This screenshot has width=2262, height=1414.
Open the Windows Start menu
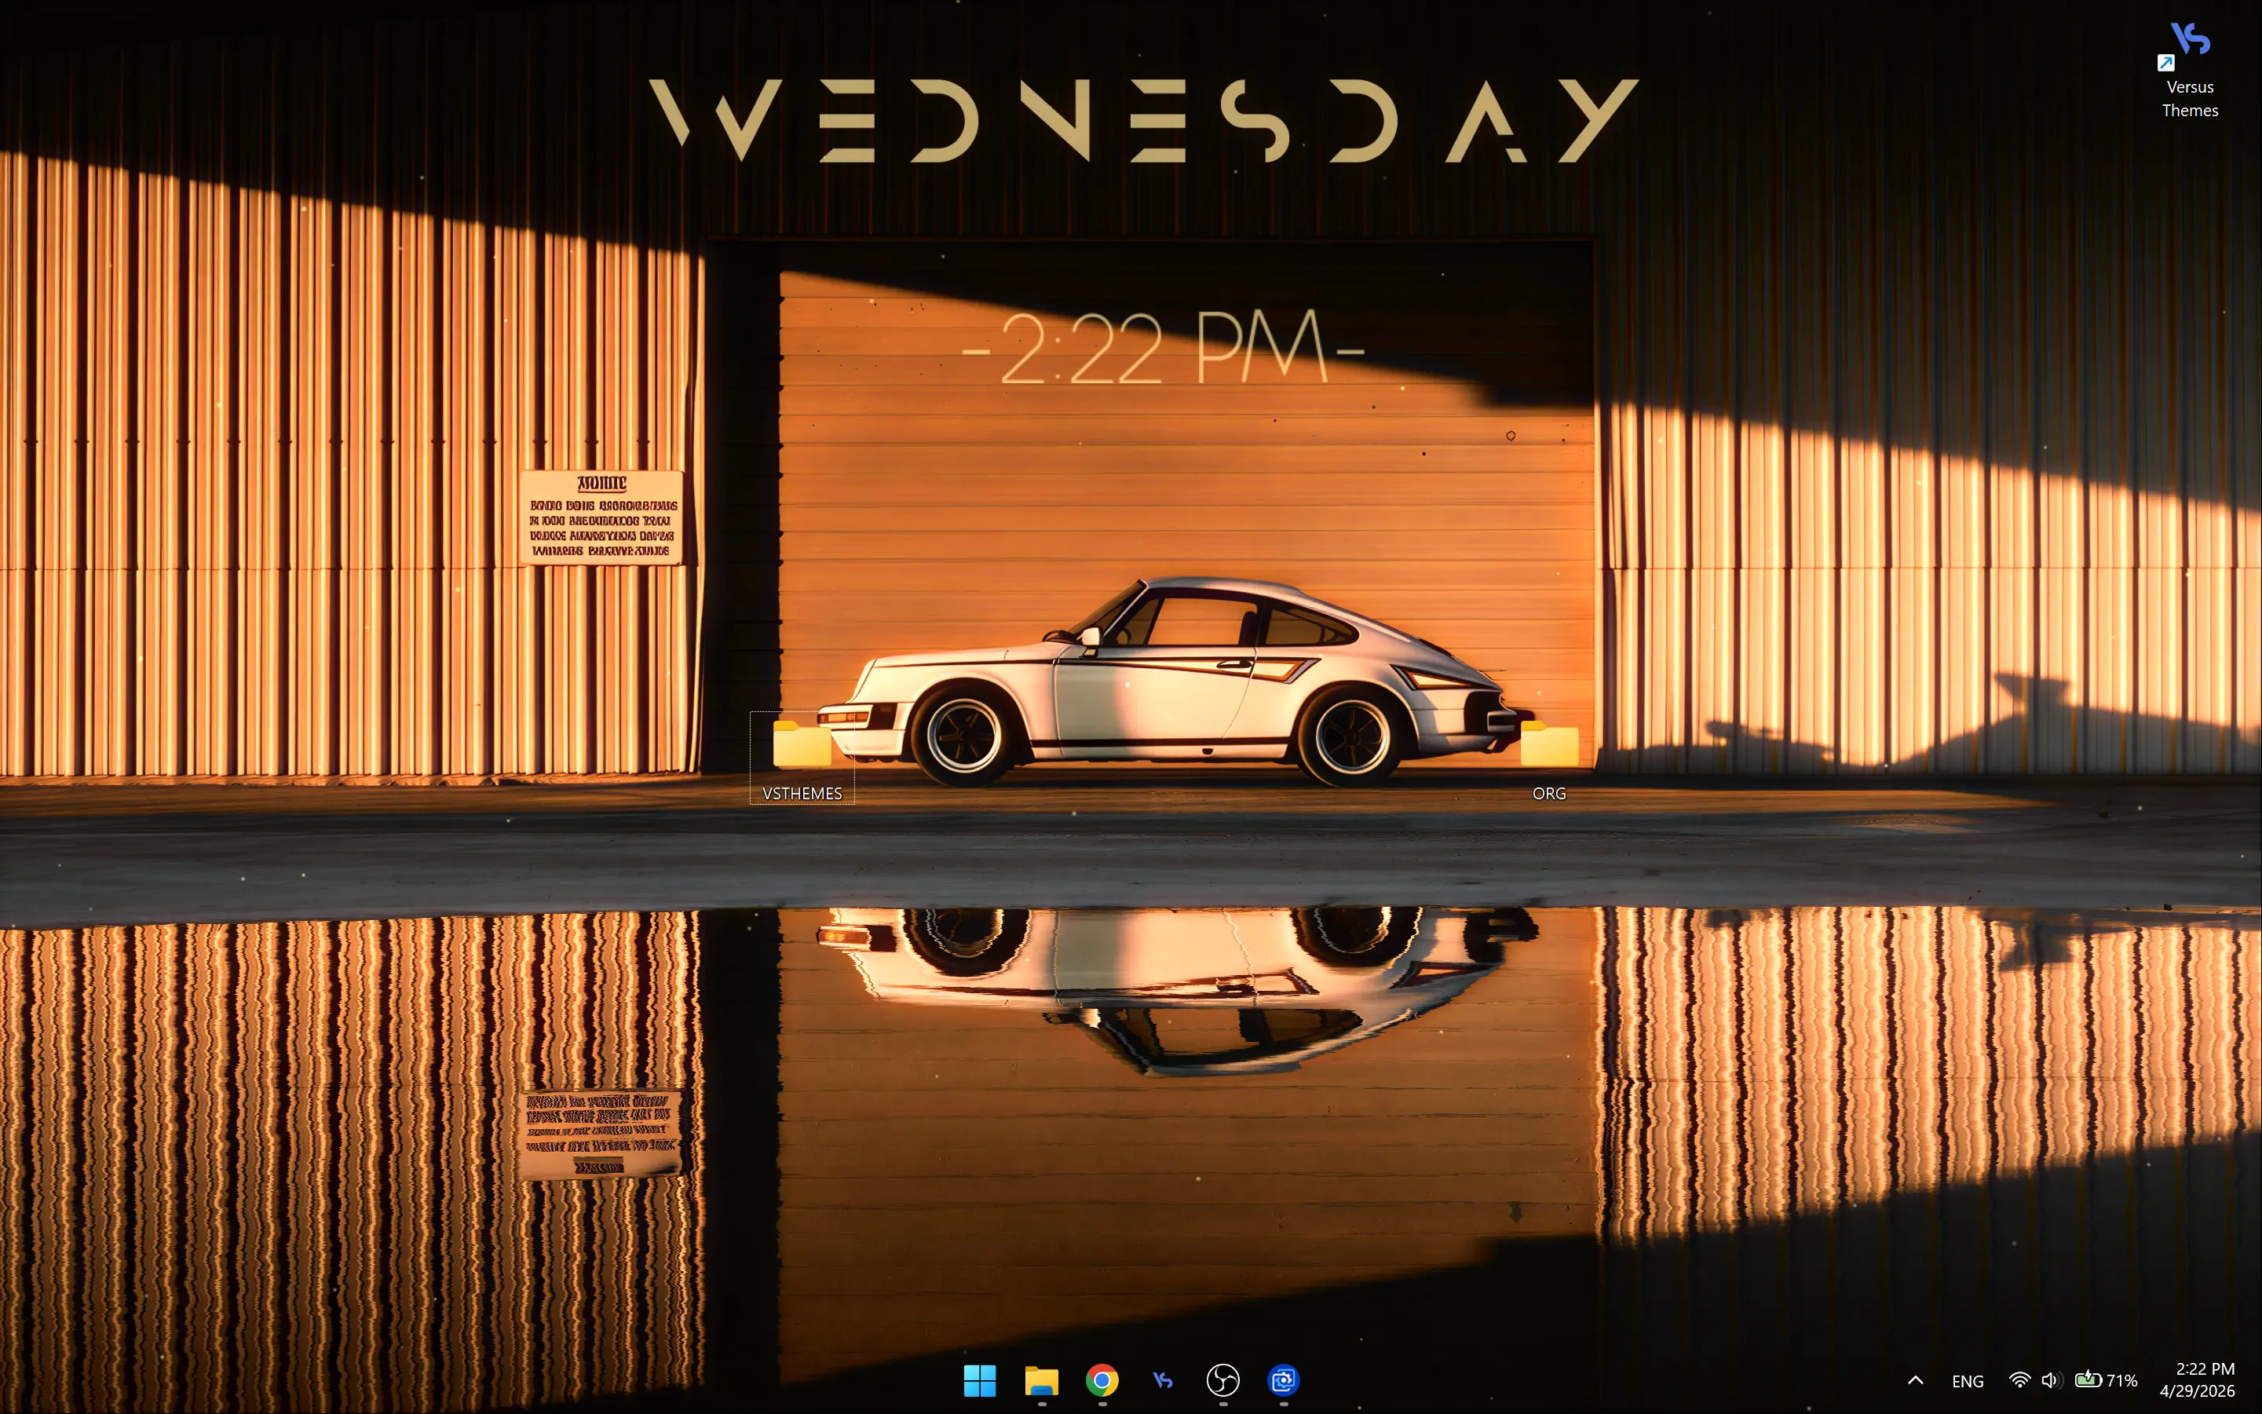pyautogui.click(x=979, y=1379)
